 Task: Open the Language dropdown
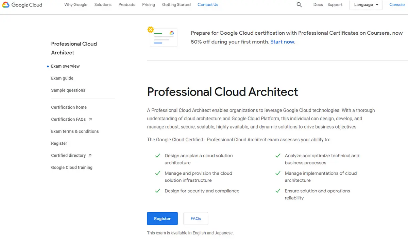[366, 5]
